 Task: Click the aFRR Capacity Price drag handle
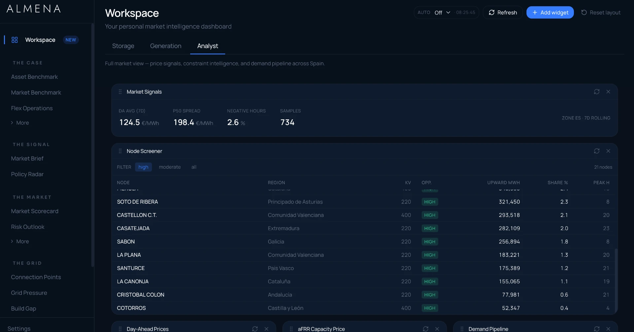click(x=291, y=329)
